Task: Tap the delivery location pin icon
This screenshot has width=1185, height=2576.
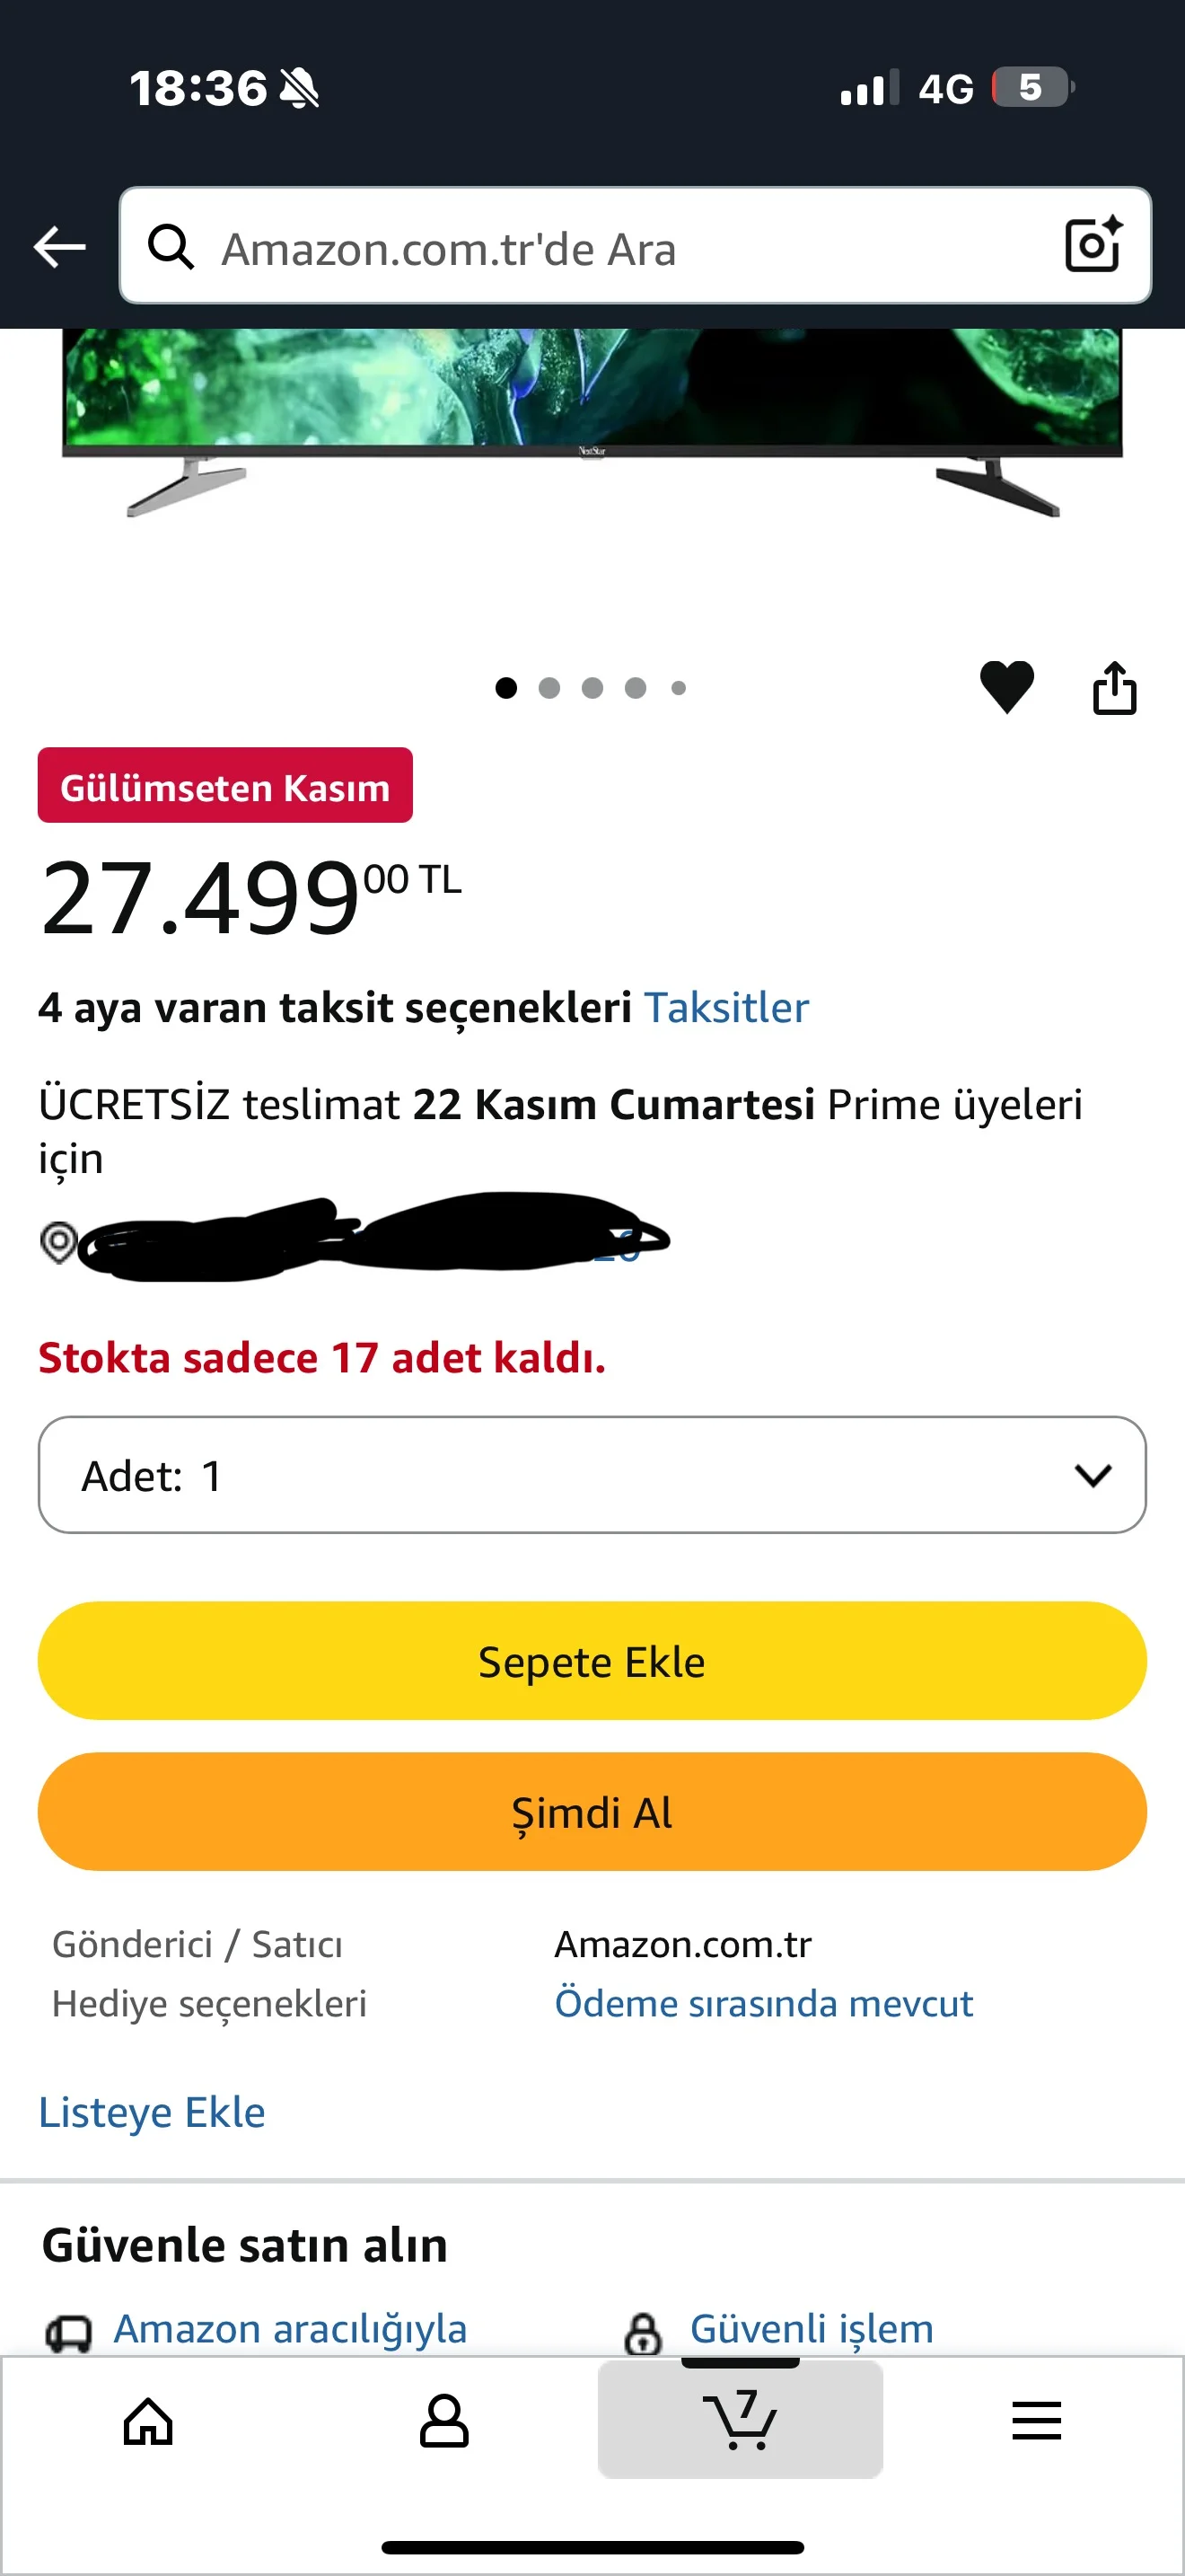Action: click(58, 1242)
